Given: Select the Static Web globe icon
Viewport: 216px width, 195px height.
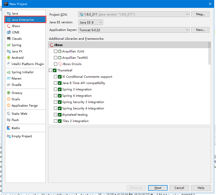Looking at the screenshot, I should pyautogui.click(x=9, y=114).
